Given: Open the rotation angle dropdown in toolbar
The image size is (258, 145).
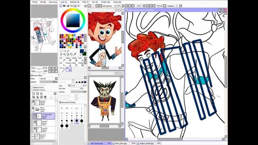Looking at the screenshot, I should point(144,6).
